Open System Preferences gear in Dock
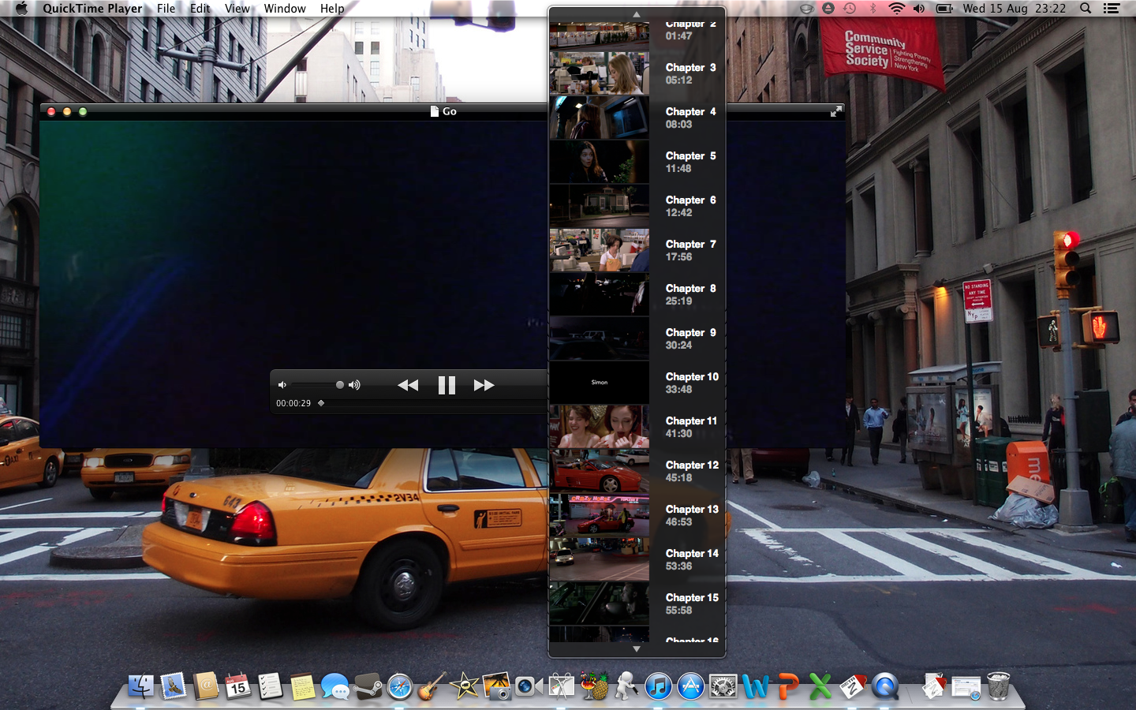 click(723, 686)
